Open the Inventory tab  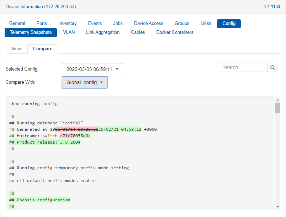[68, 24]
